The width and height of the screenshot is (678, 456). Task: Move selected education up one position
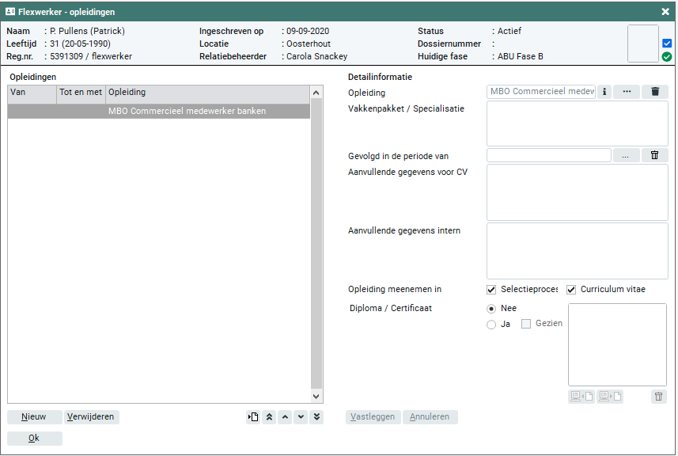tap(286, 417)
